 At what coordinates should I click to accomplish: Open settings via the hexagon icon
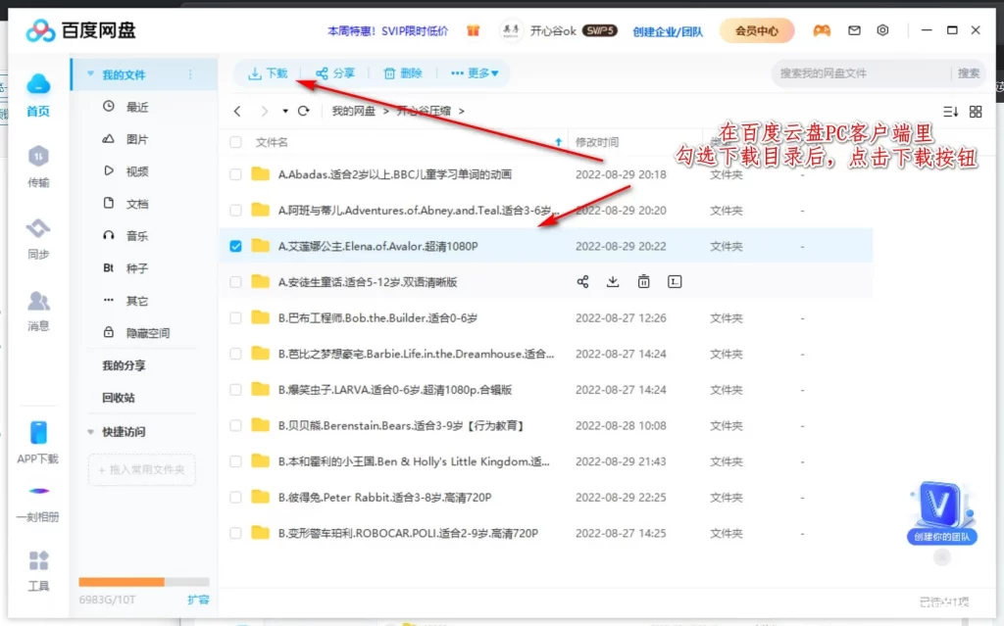point(883,30)
